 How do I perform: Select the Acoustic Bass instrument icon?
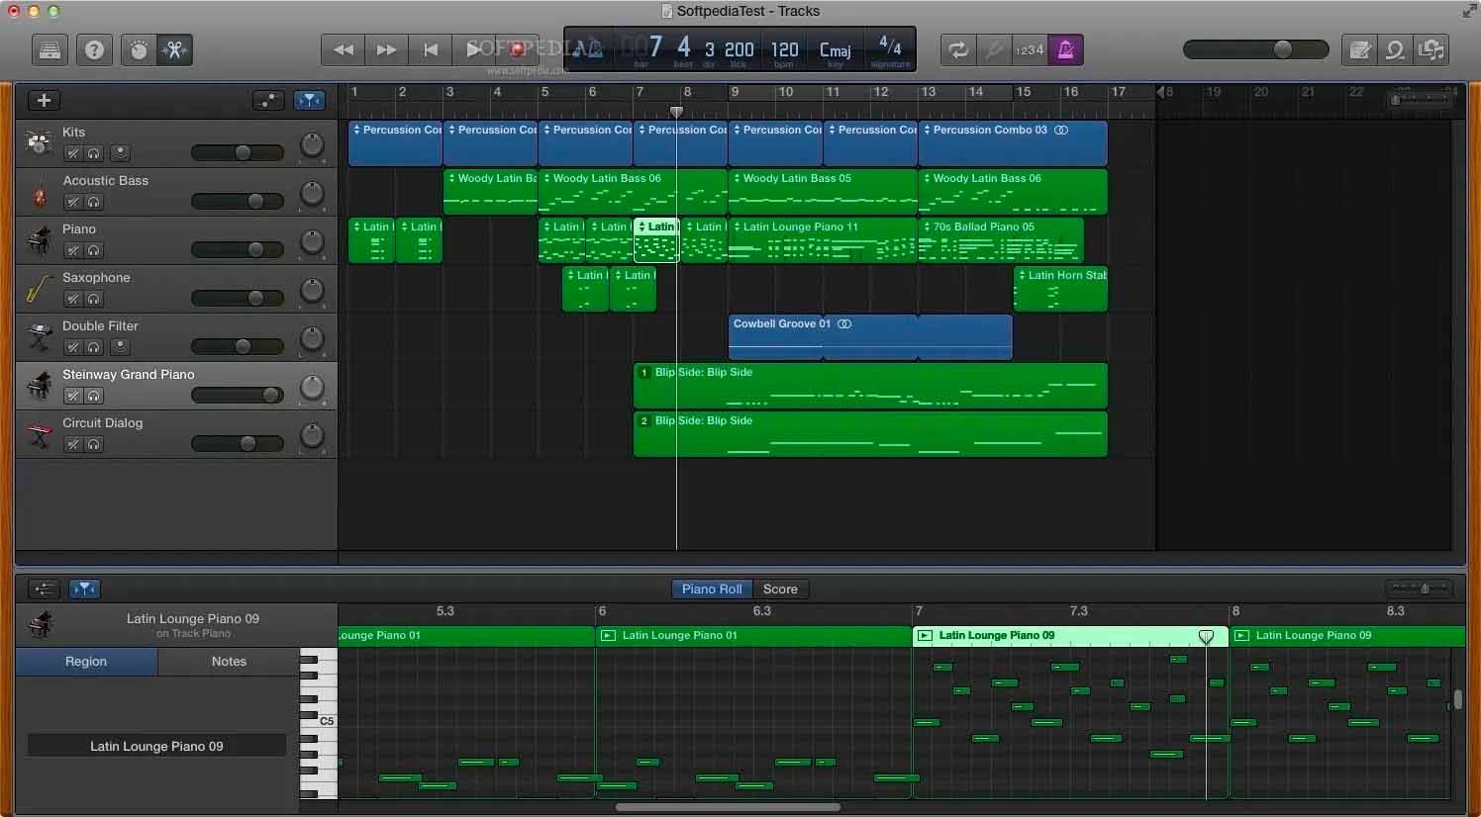click(x=39, y=193)
